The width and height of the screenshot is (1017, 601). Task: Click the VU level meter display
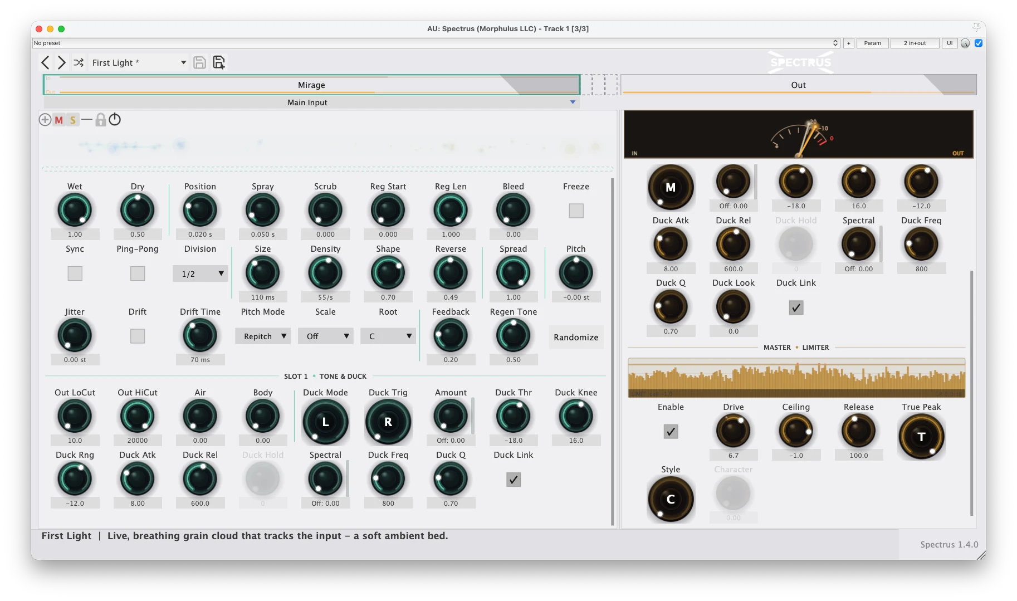coord(799,134)
